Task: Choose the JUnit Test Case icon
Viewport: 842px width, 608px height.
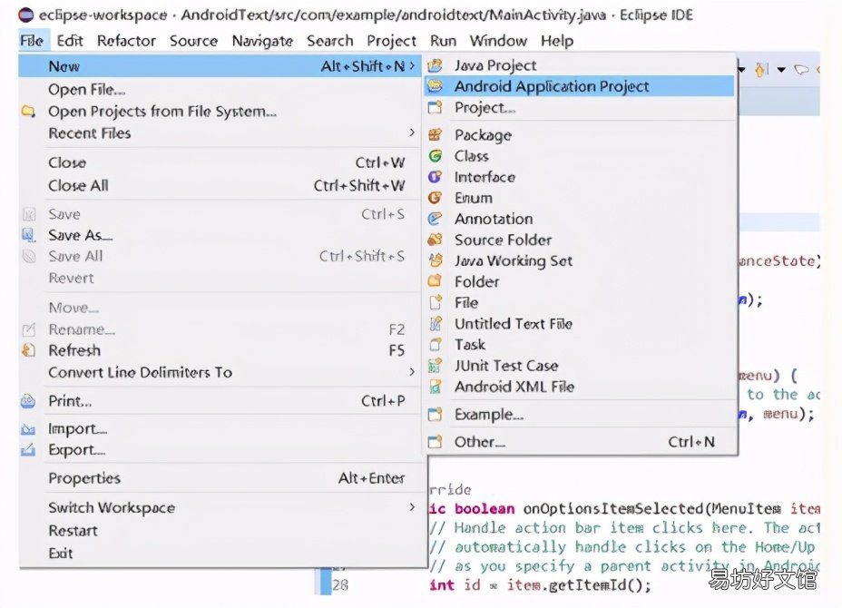Action: [x=435, y=365]
